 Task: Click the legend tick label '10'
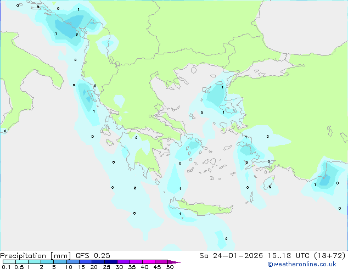coord(69,267)
